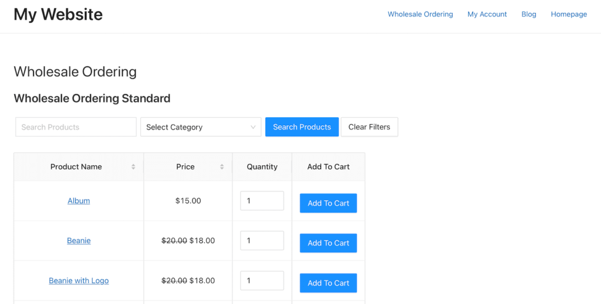Screen dimensions: 601x304
Task: Add Beanie with Logo to cart
Action: tap(328, 283)
